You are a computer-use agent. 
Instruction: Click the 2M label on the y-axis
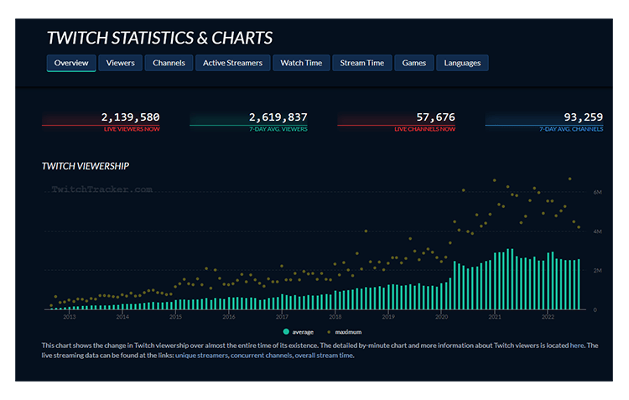coord(597,270)
